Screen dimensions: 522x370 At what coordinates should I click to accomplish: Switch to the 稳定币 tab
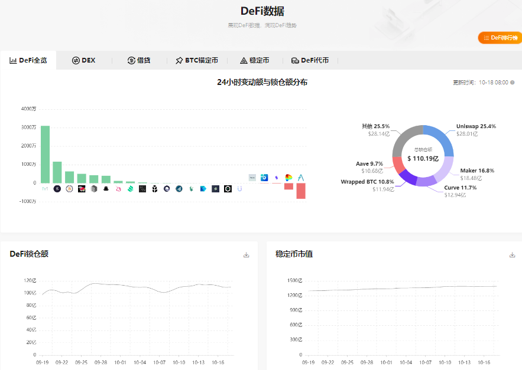(255, 60)
